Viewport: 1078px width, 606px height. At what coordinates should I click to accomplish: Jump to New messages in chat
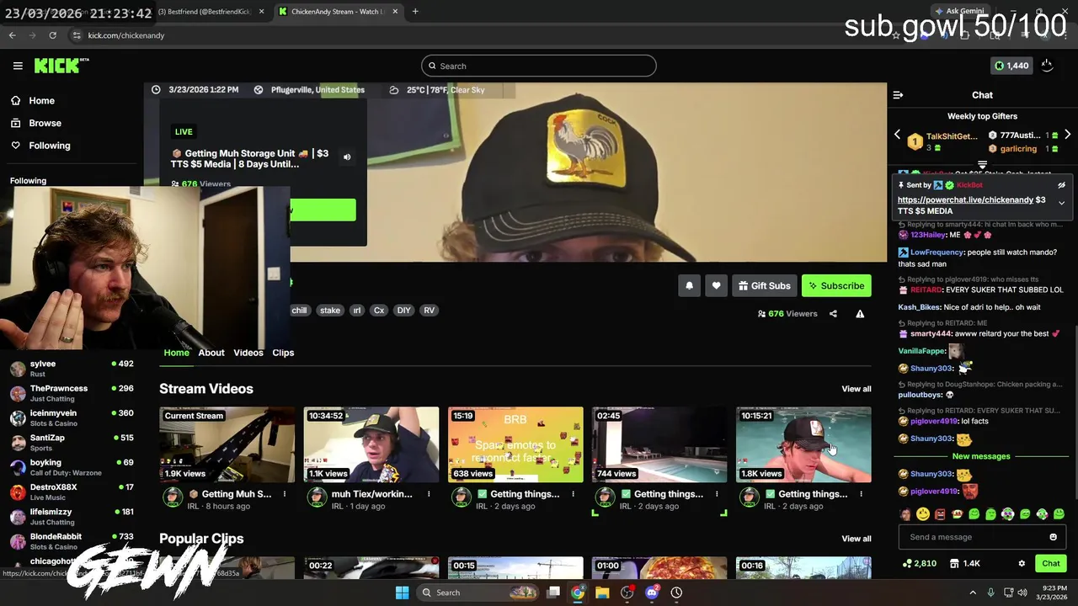(x=981, y=456)
